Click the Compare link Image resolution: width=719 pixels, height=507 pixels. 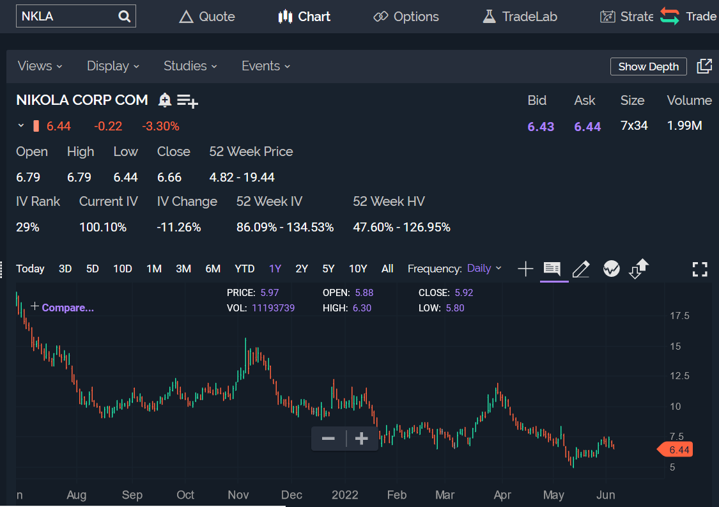pos(68,308)
